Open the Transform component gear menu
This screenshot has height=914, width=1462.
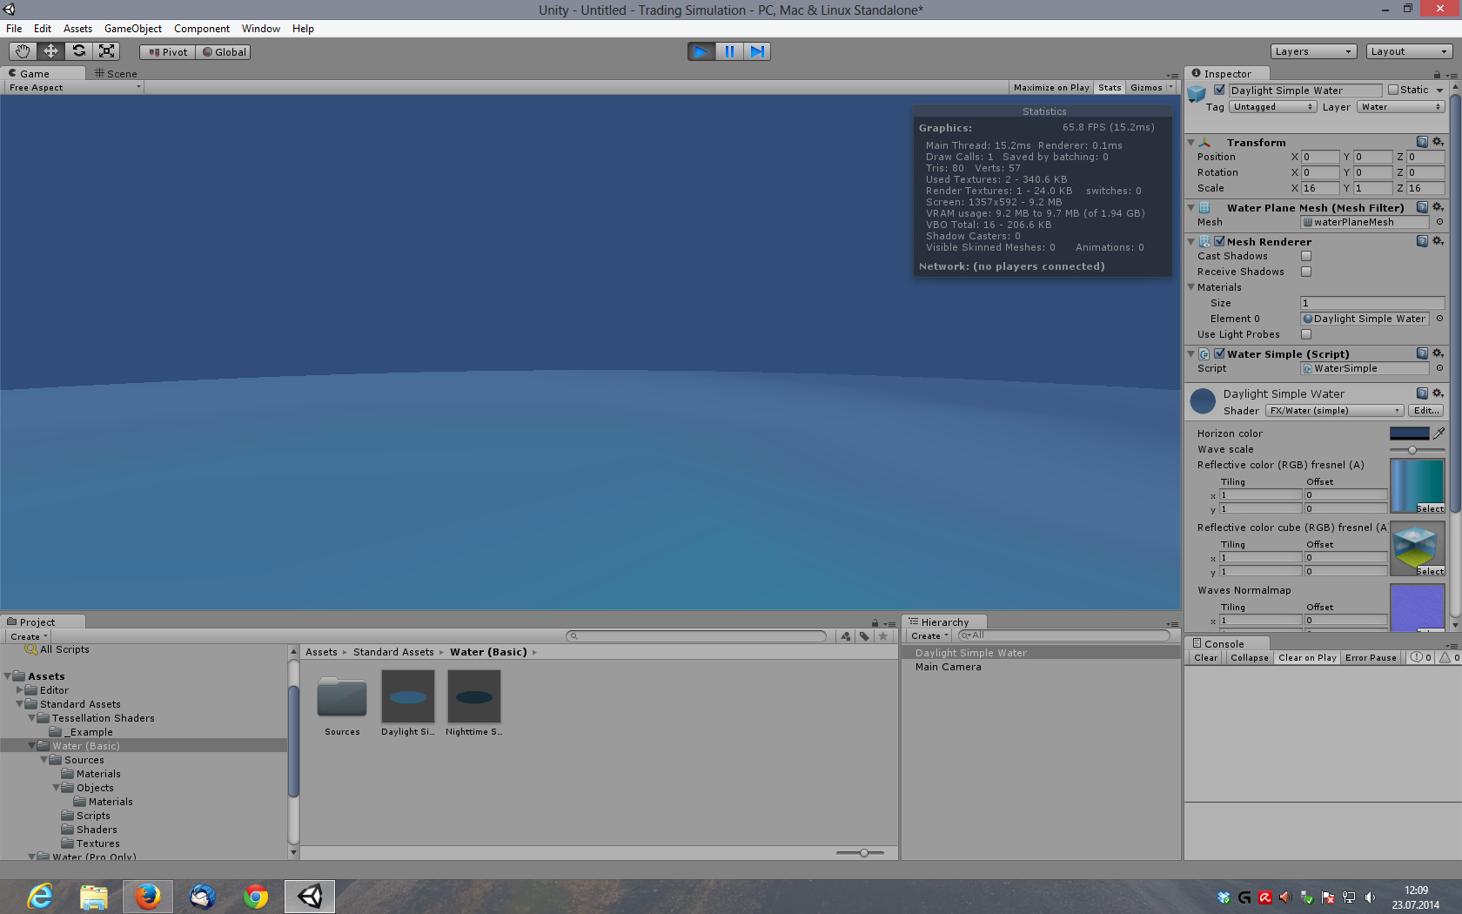(1438, 141)
